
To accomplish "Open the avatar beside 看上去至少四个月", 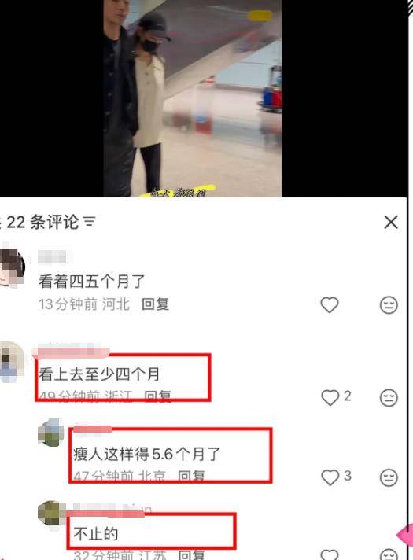I will pos(12,362).
